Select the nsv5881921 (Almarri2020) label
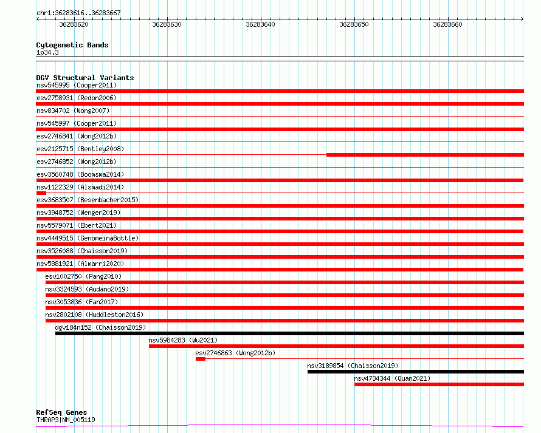Image resolution: width=541 pixels, height=433 pixels. coord(80,264)
